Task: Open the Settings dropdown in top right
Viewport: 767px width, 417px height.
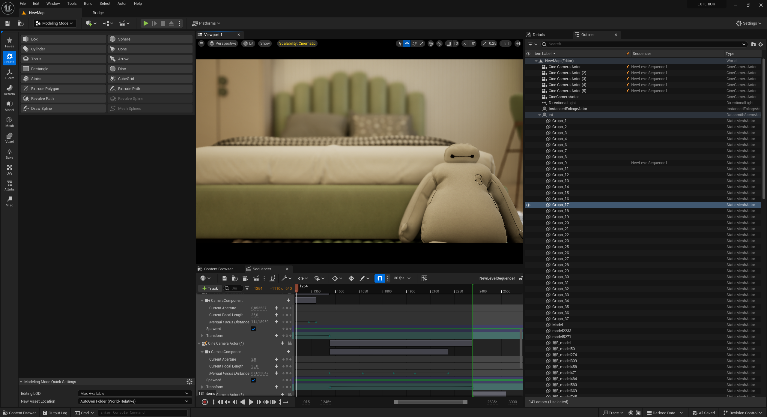Action: [x=748, y=23]
